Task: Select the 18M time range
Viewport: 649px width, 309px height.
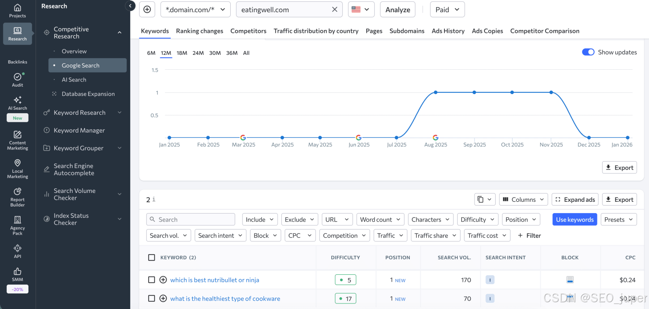Action: point(182,53)
